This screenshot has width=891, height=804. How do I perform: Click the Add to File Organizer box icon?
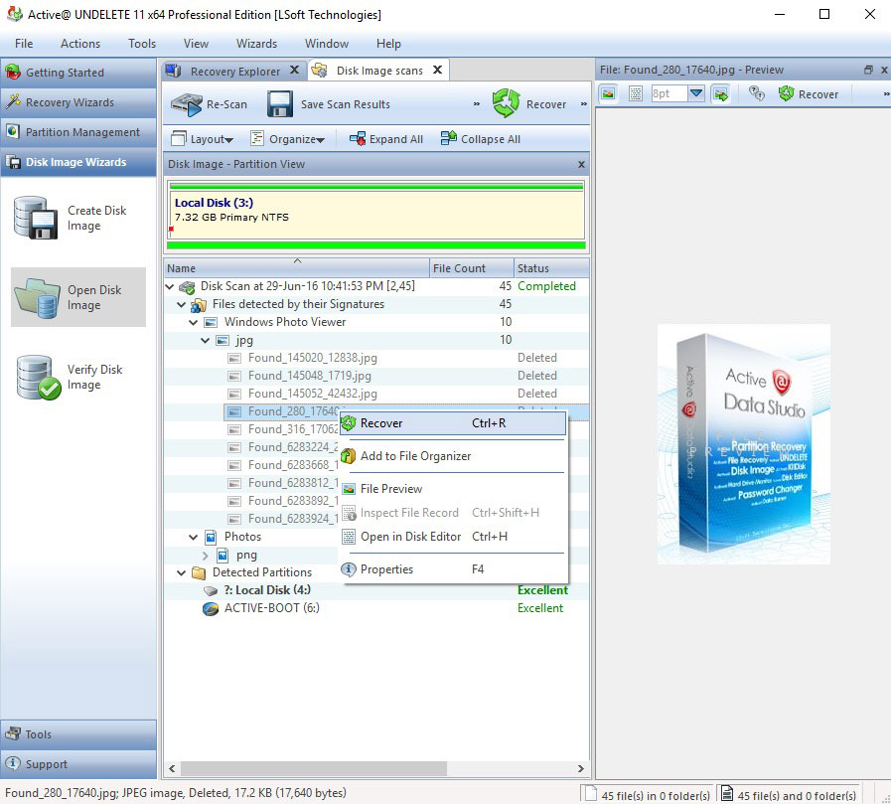[x=349, y=456]
